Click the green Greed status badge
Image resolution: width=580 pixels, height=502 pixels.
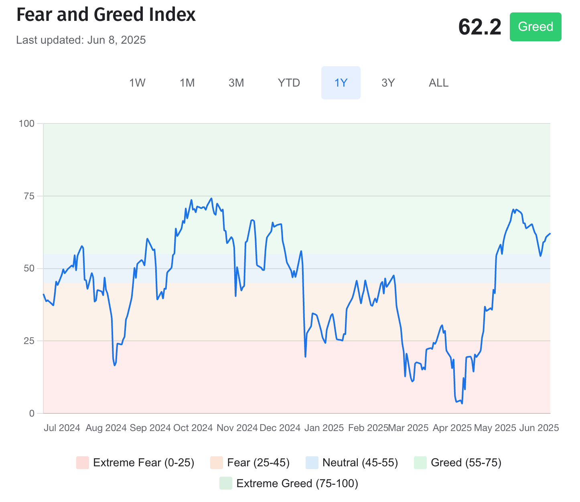tap(535, 27)
